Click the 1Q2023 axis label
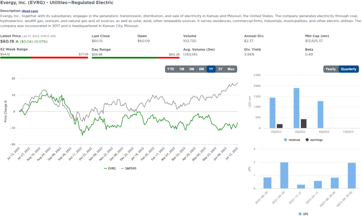This screenshot has height=216, width=362. (x=348, y=132)
